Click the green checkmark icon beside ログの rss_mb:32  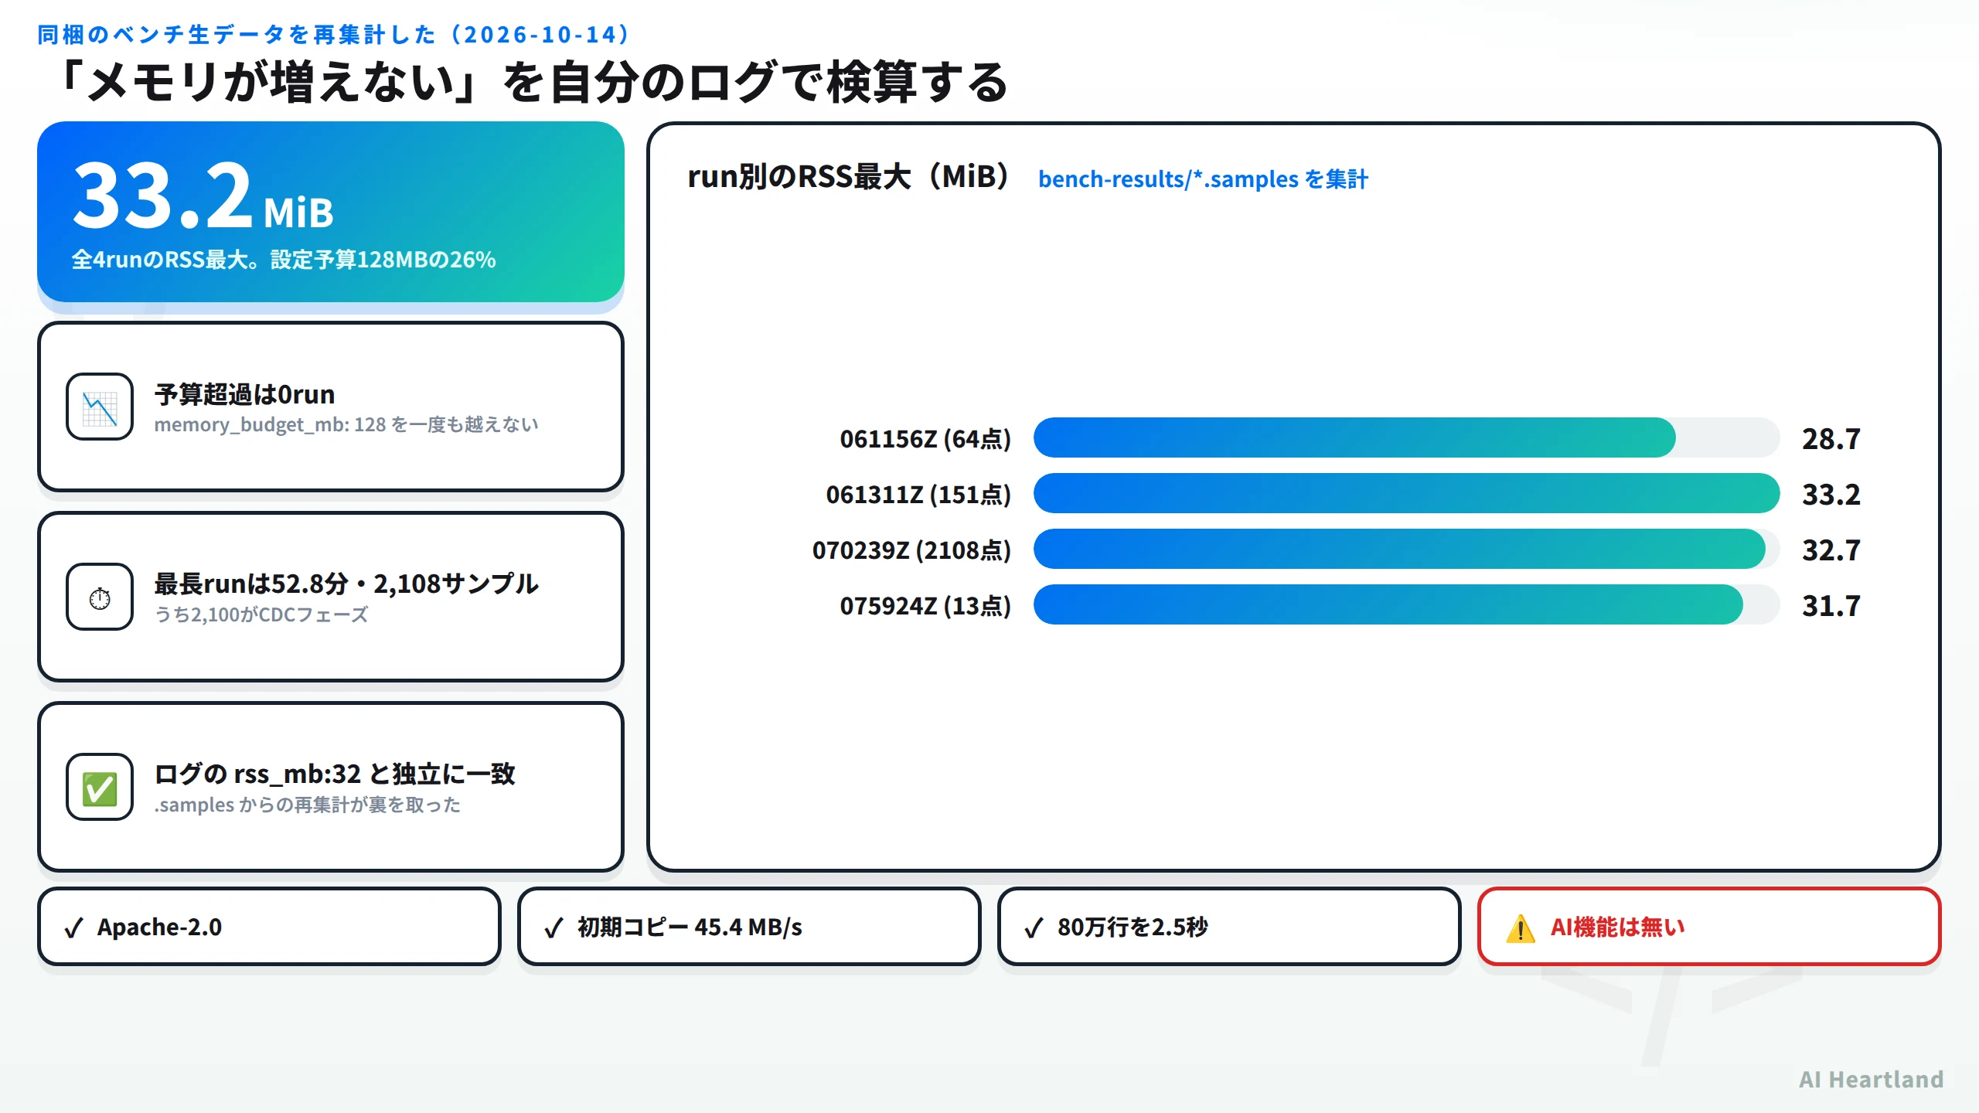pos(100,787)
